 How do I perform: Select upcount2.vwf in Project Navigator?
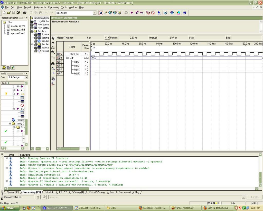[x=18, y=33]
